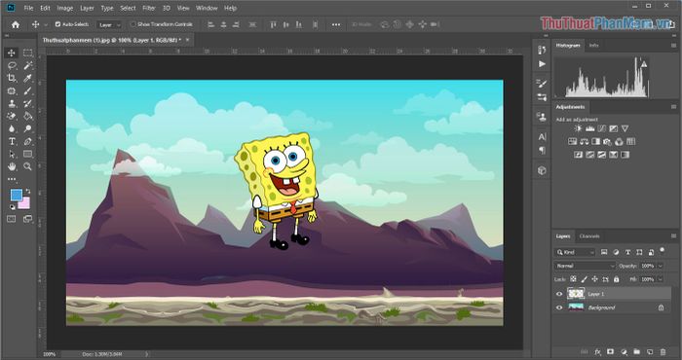Uncheck the Auto-Select checkbox
682x360 pixels.
pyautogui.click(x=57, y=24)
